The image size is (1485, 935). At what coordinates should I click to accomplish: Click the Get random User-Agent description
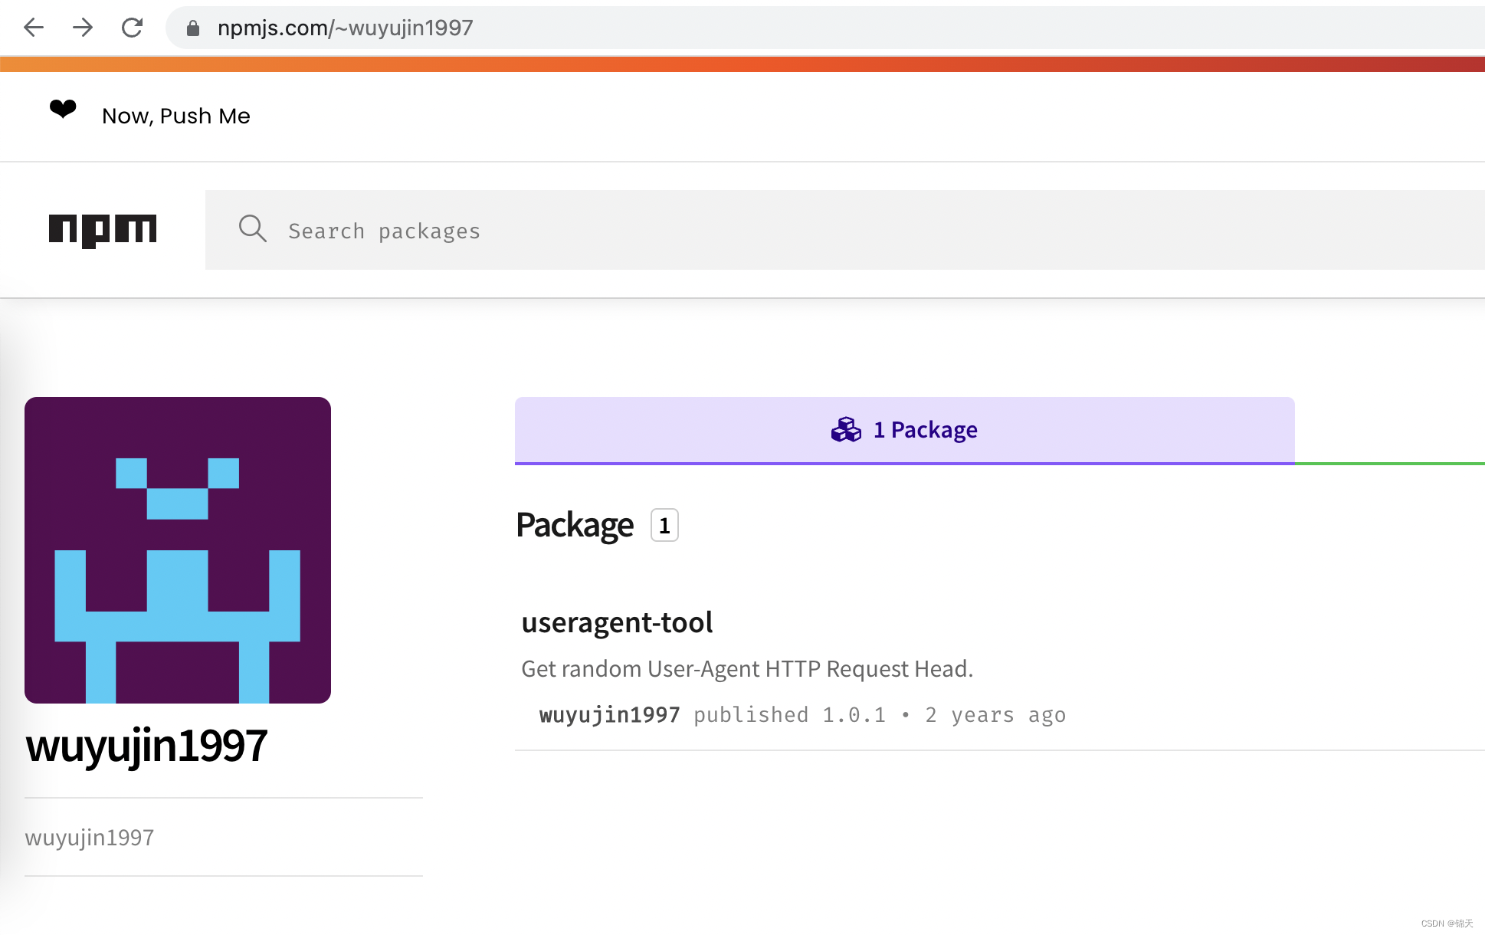tap(747, 669)
